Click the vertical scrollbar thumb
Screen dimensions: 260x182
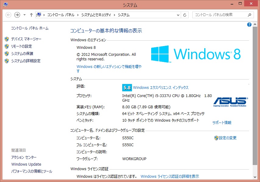[255, 96]
